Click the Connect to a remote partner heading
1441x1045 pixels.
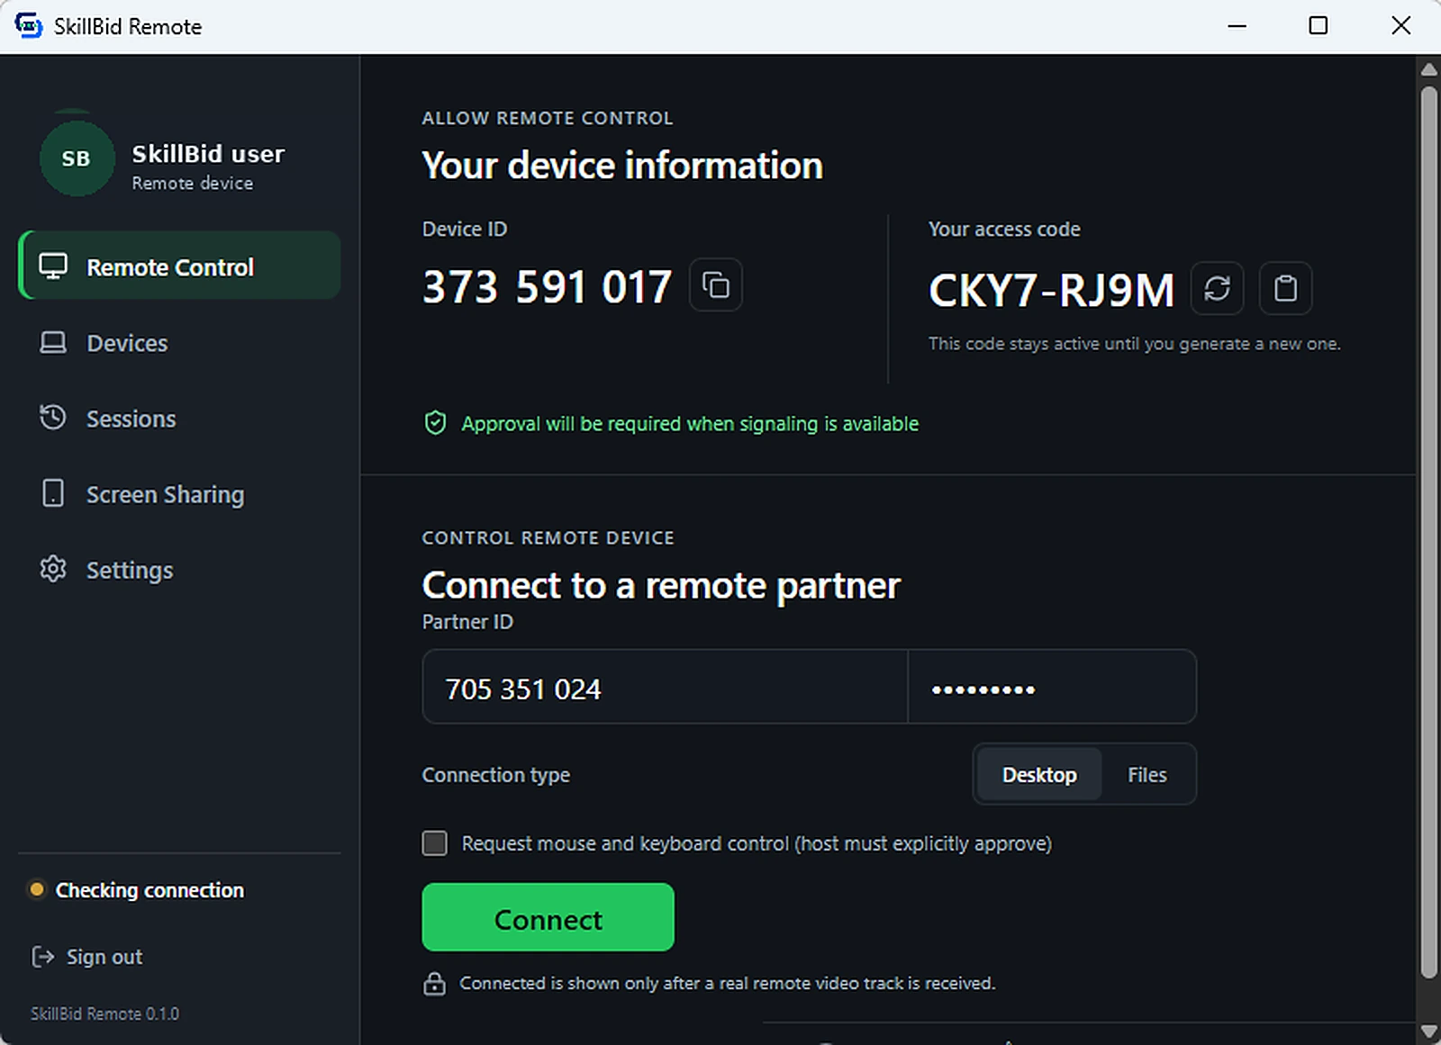pos(661,586)
